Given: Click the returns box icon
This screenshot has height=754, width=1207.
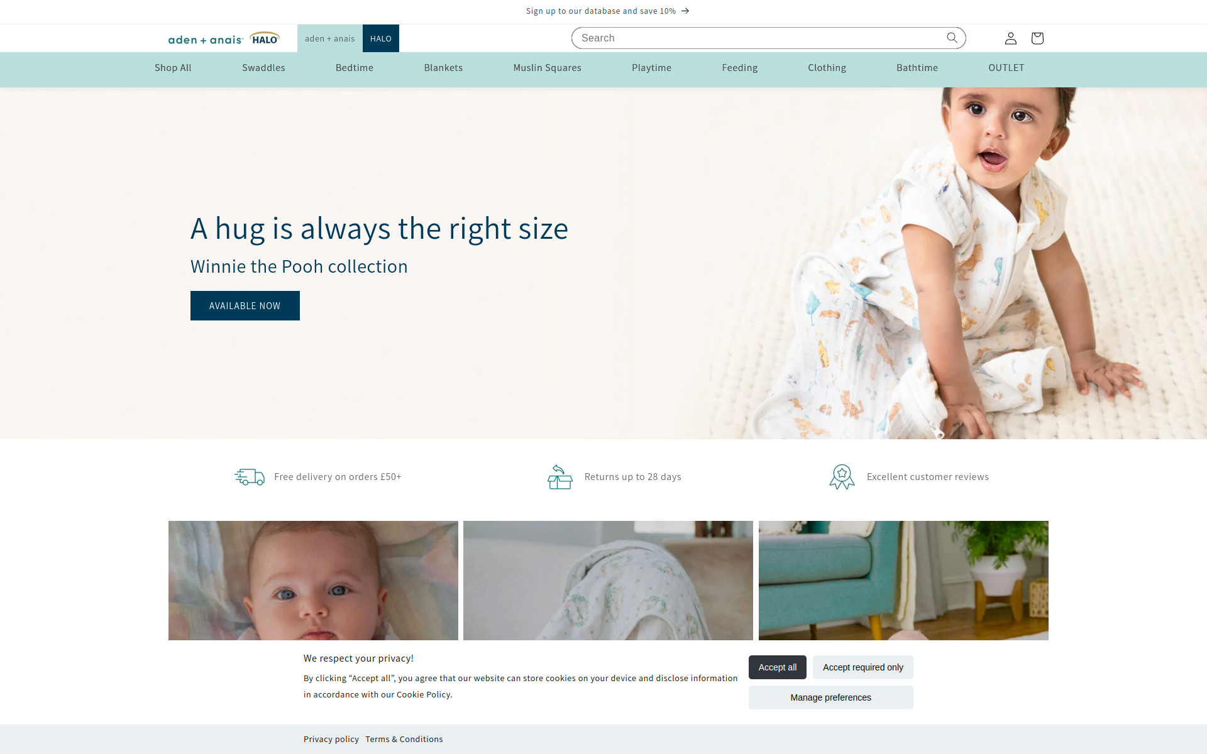Looking at the screenshot, I should [559, 477].
